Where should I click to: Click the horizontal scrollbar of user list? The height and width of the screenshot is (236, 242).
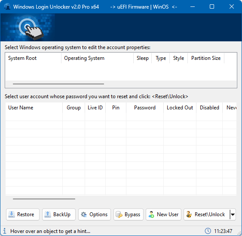tap(44, 199)
